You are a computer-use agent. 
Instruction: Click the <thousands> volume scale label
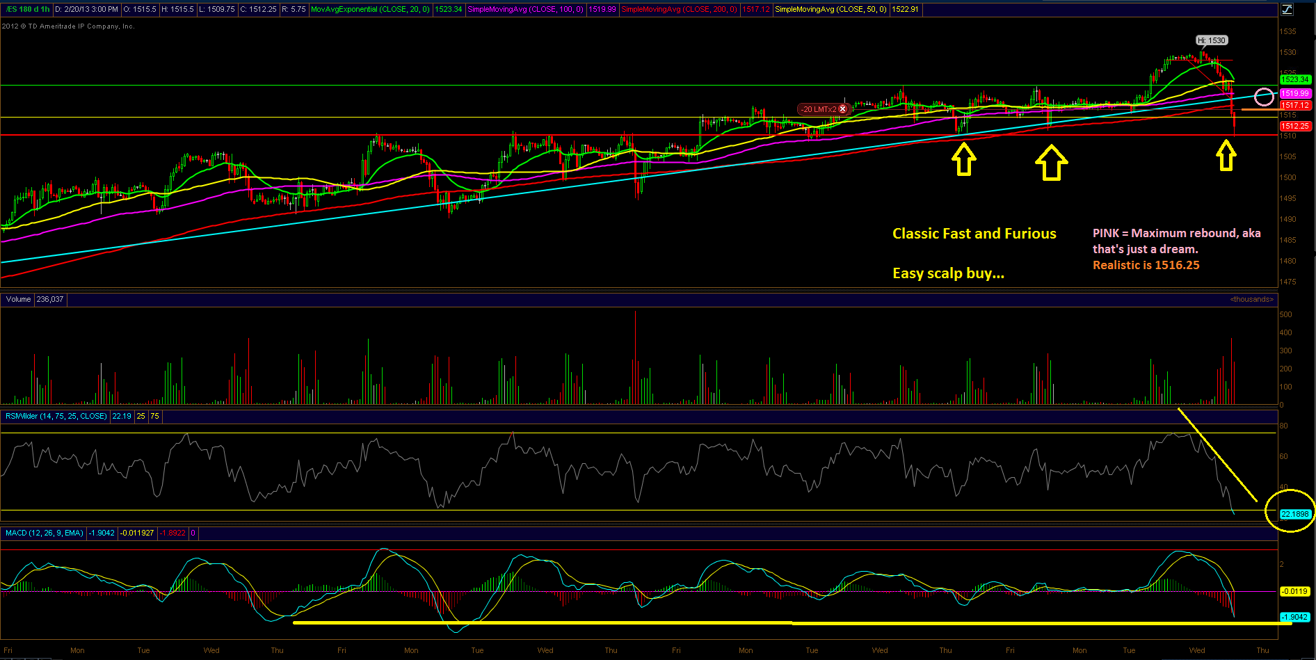click(1252, 299)
